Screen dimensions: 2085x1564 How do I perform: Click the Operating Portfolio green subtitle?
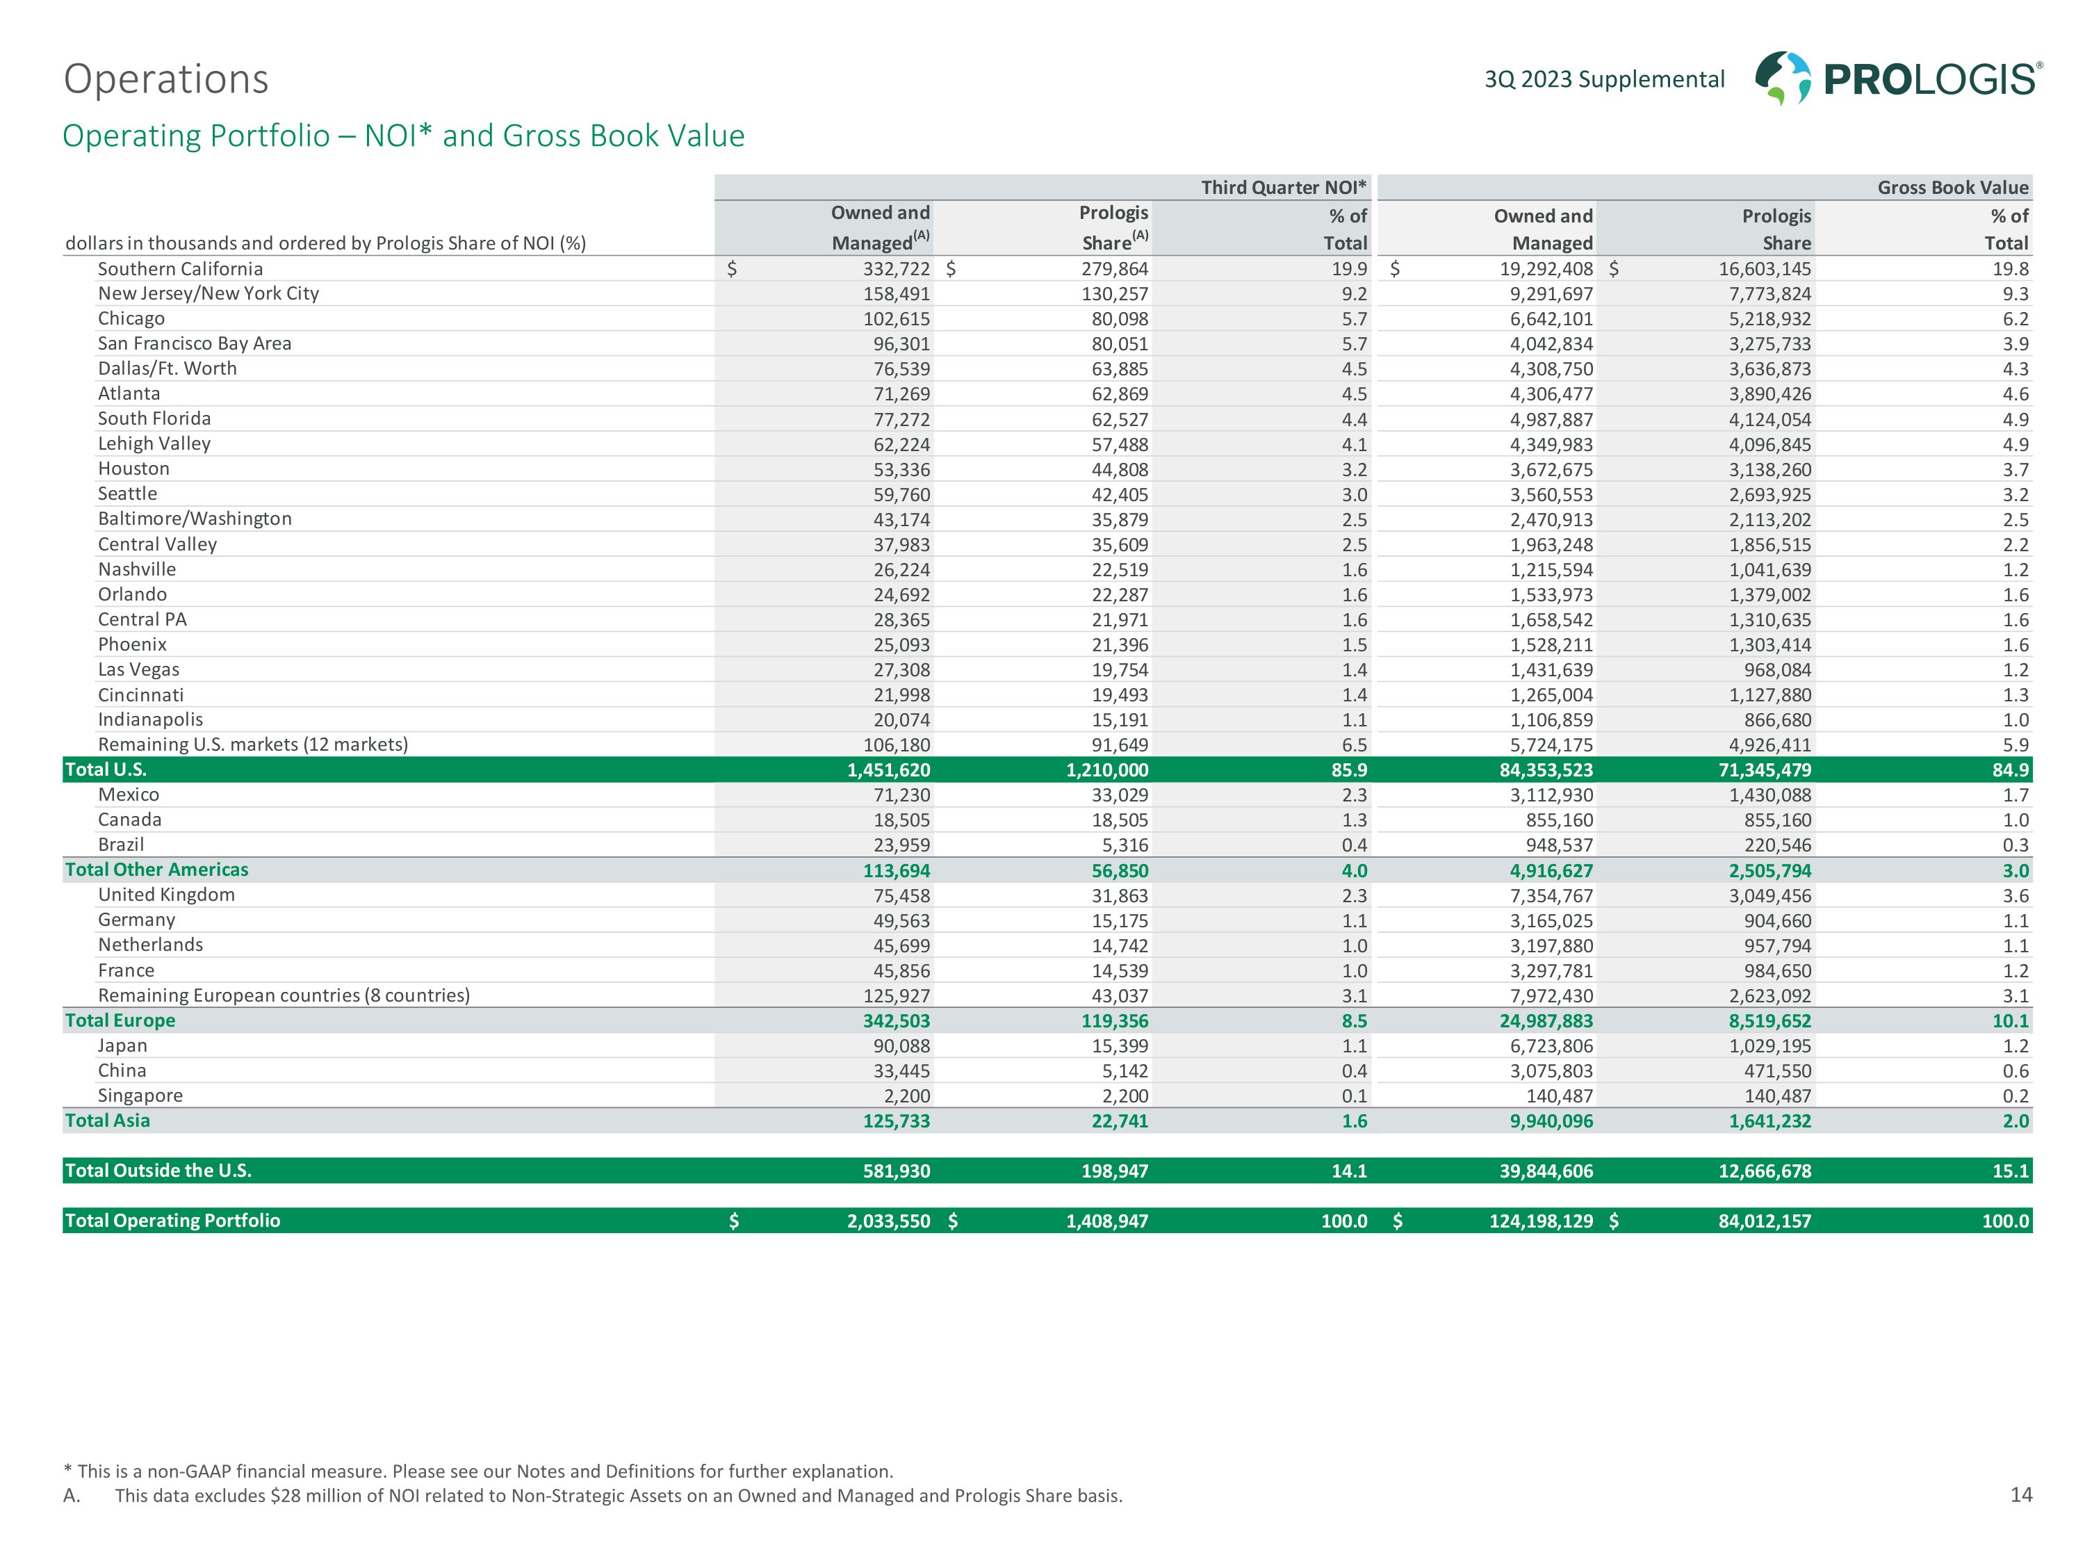[403, 136]
